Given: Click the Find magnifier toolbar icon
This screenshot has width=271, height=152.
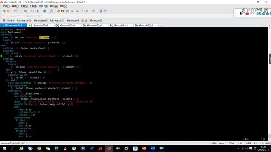Looking at the screenshot, I should coord(33,11).
